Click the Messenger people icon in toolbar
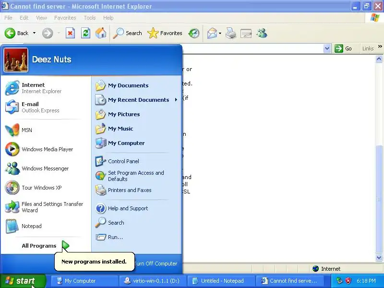The height and width of the screenshot is (288, 384). click(262, 33)
